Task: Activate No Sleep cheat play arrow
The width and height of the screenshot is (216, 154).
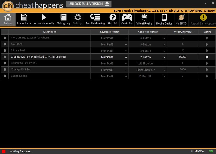Action: pos(207,44)
